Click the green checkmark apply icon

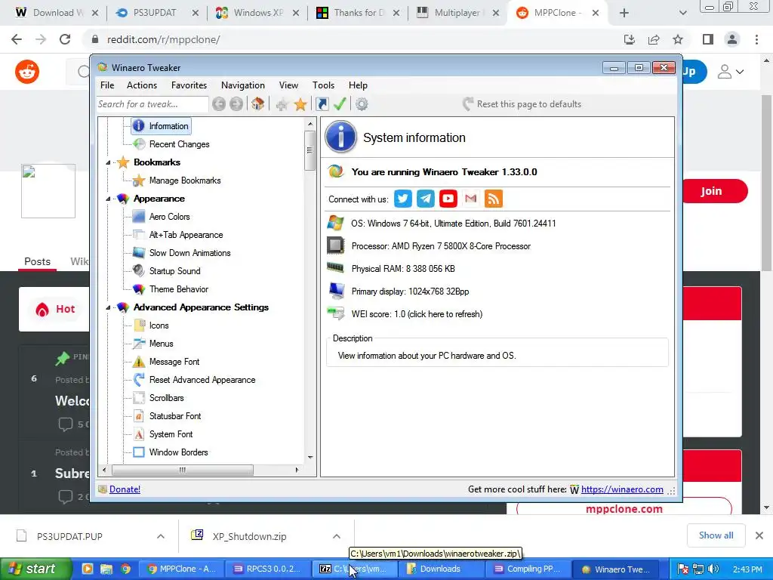(x=340, y=104)
